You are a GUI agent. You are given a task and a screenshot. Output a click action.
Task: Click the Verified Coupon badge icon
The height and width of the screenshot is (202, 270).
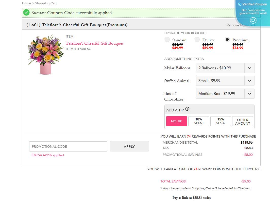pos(240,4)
